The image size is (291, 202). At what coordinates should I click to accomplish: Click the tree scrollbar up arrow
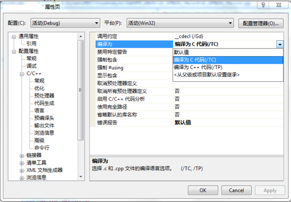tap(81, 36)
